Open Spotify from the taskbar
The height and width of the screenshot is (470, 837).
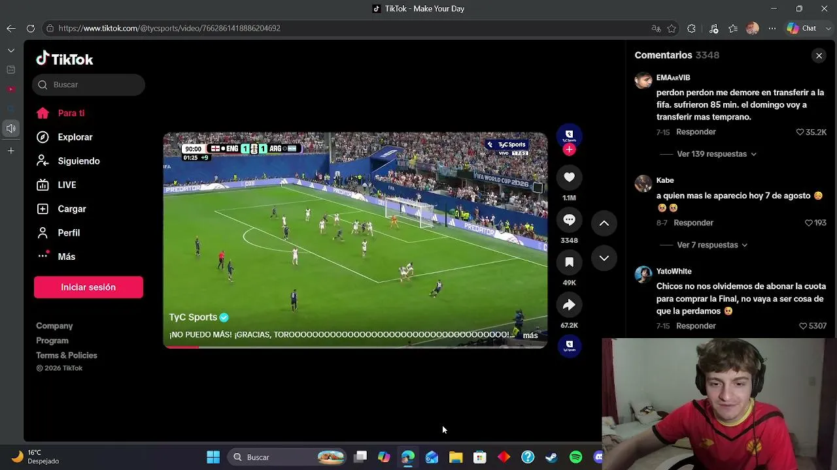click(575, 458)
